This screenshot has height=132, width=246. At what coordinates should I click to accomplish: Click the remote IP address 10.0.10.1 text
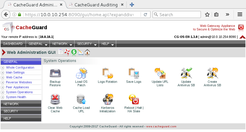point(46,37)
